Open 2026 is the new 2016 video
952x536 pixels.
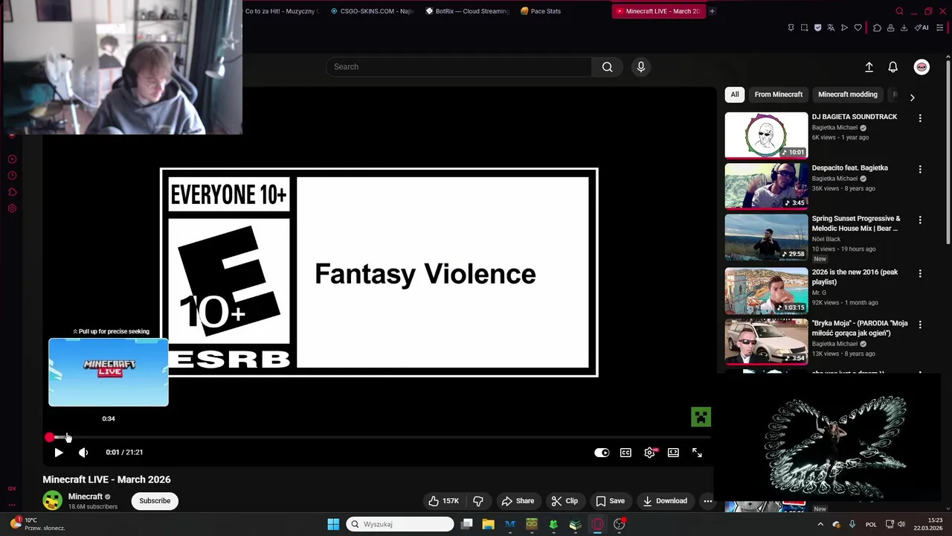[x=766, y=291]
